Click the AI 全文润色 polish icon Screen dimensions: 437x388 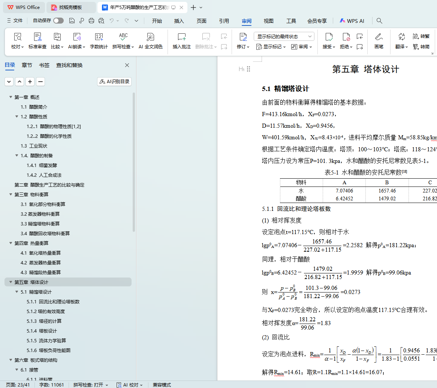[151, 37]
